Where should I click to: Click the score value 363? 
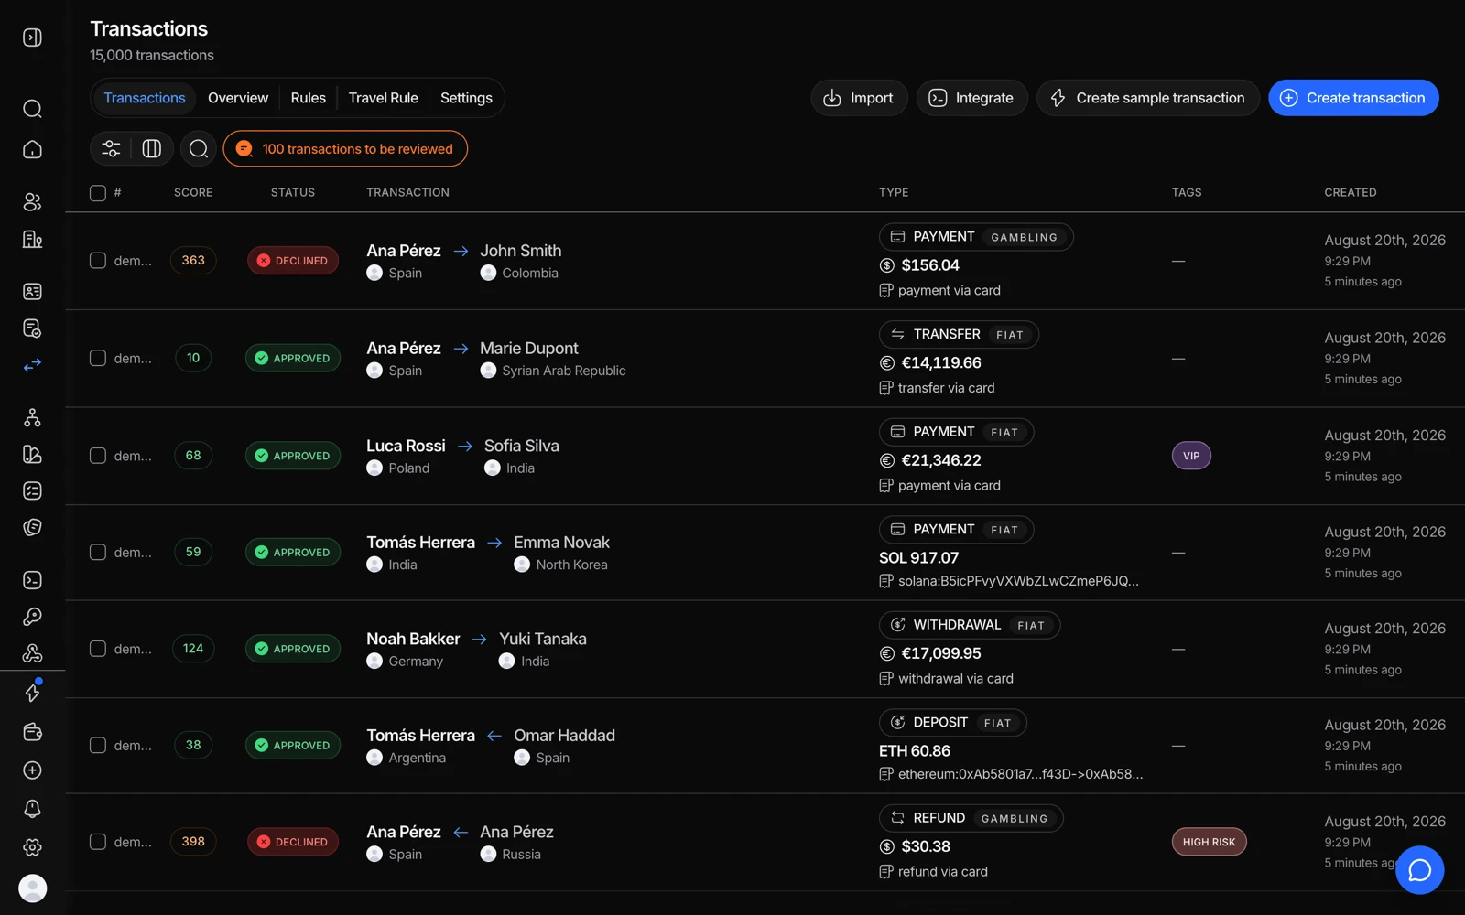[x=193, y=260]
